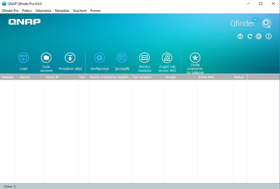Open the Narzędzia menu
This screenshot has width=280, height=189.
(62, 11)
